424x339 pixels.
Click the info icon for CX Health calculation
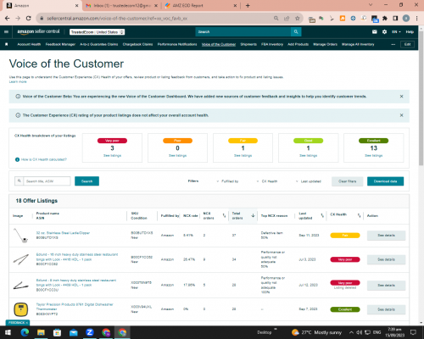tap(17, 159)
